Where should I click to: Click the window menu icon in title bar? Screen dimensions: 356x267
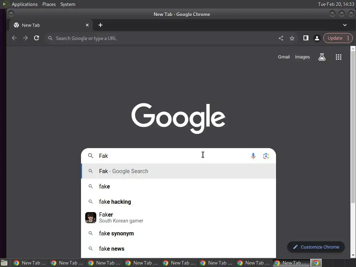[11, 14]
